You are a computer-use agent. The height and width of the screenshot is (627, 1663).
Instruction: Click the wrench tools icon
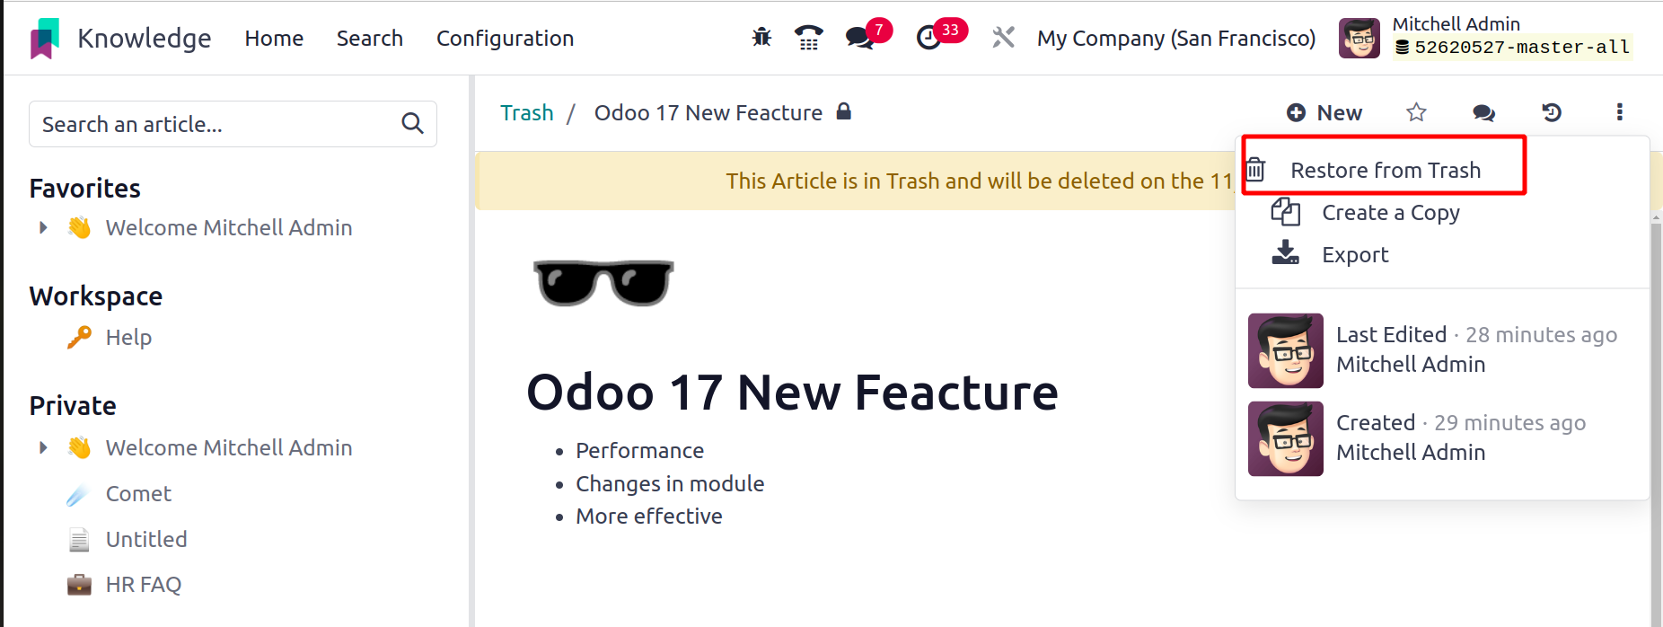click(1003, 38)
